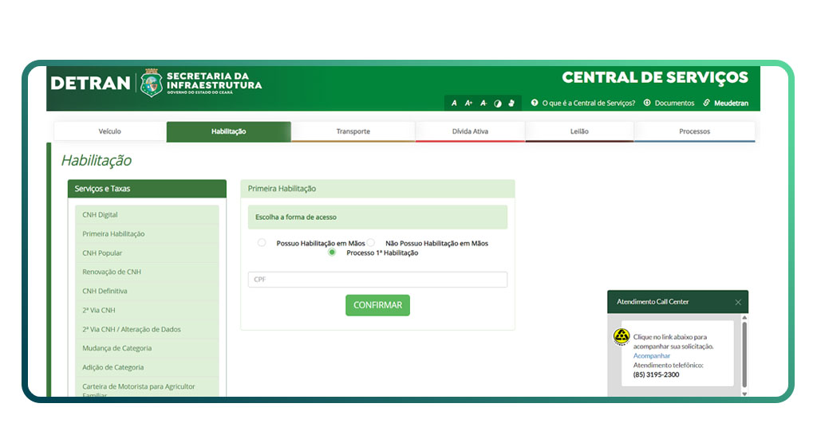This screenshot has height=427, width=817.
Task: Decrease font size with the A- icon
Action: (x=483, y=103)
